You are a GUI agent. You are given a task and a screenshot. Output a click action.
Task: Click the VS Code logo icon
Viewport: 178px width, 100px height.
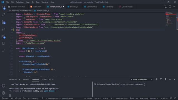[3, 2]
